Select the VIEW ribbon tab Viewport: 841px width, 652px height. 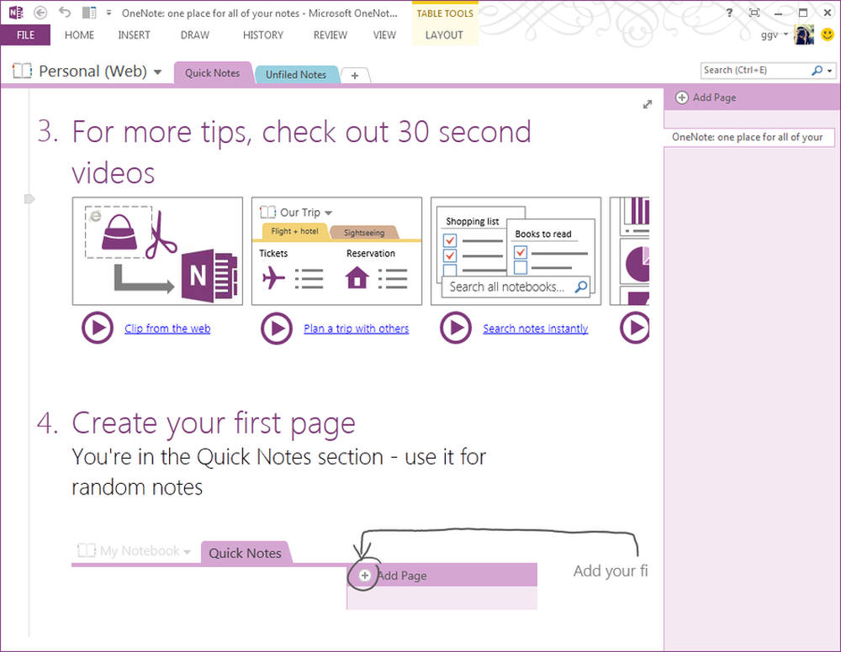(x=384, y=35)
